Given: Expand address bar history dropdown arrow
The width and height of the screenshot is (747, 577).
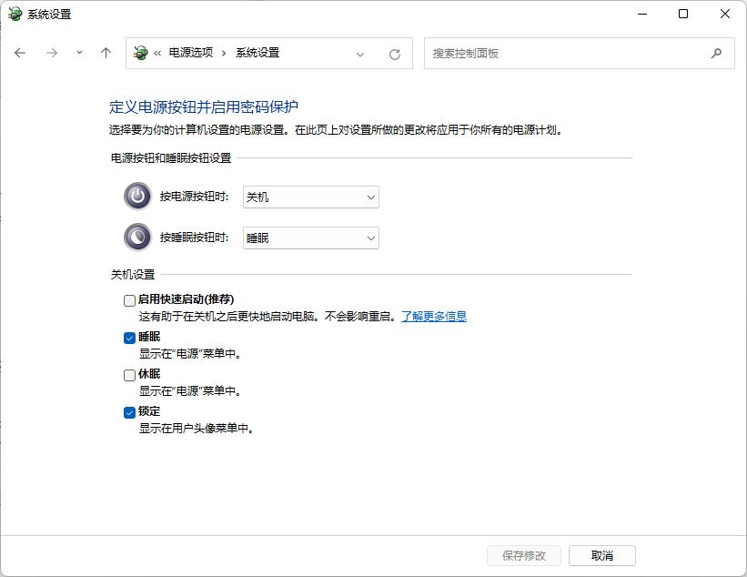Looking at the screenshot, I should (360, 55).
